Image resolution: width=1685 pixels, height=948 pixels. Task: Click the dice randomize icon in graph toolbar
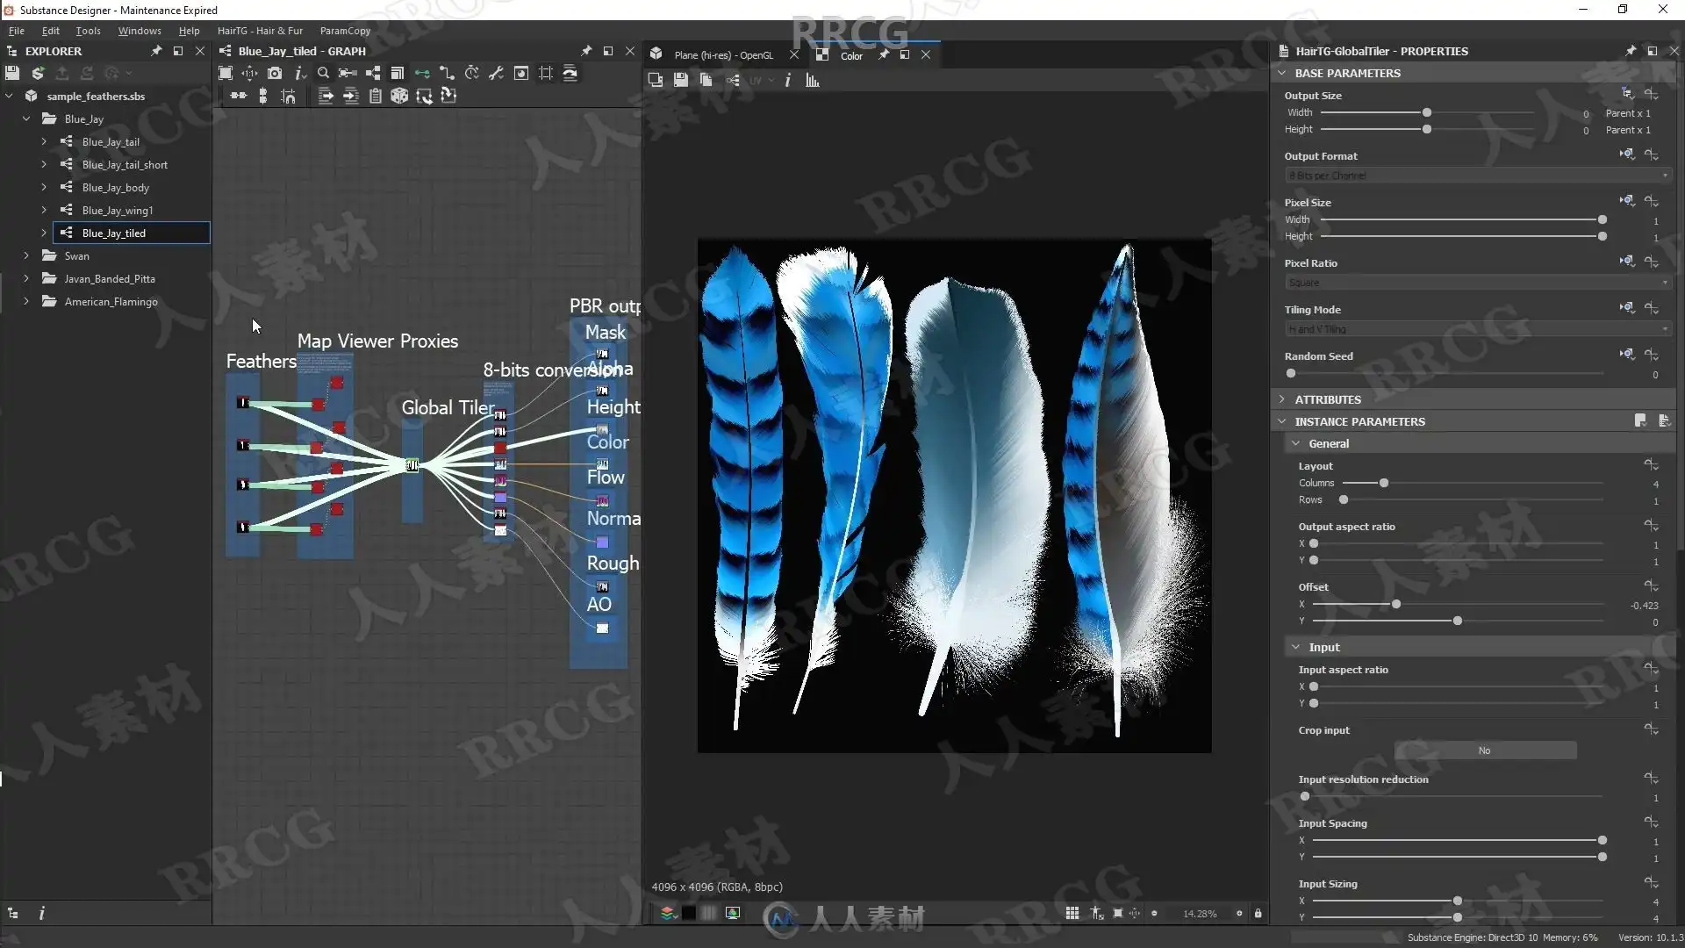[x=399, y=97]
